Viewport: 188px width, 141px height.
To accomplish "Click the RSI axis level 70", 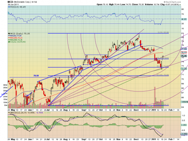I will 182,14.
